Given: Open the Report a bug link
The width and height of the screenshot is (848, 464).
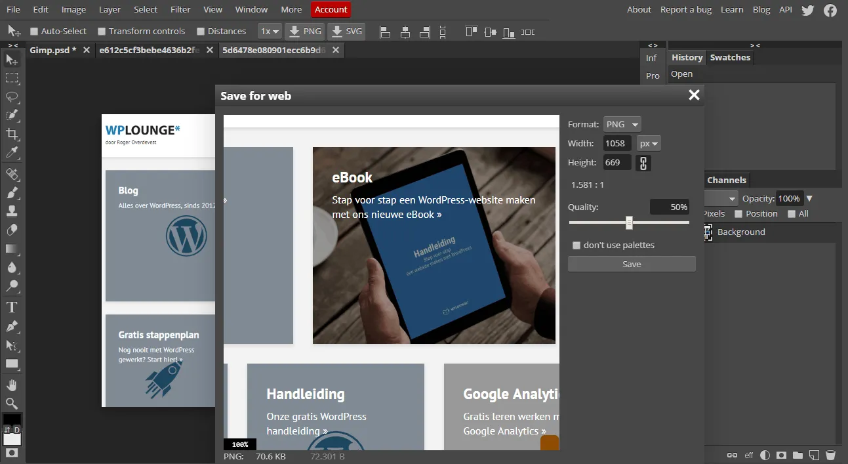Looking at the screenshot, I should tap(686, 9).
